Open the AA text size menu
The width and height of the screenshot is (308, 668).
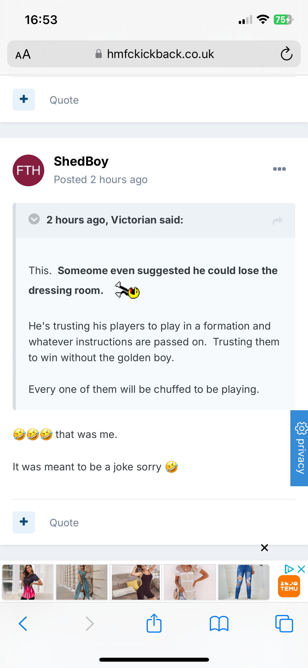point(23,54)
